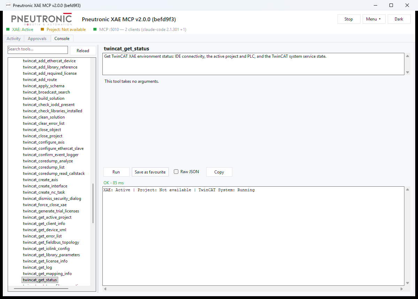Image resolution: width=418 pixels, height=299 pixels.
Task: Copy the output result
Action: pos(219,172)
